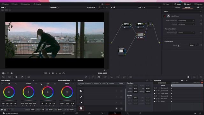Reset the Offset color wheel
This screenshot has width=204, height=115.
(74, 84)
